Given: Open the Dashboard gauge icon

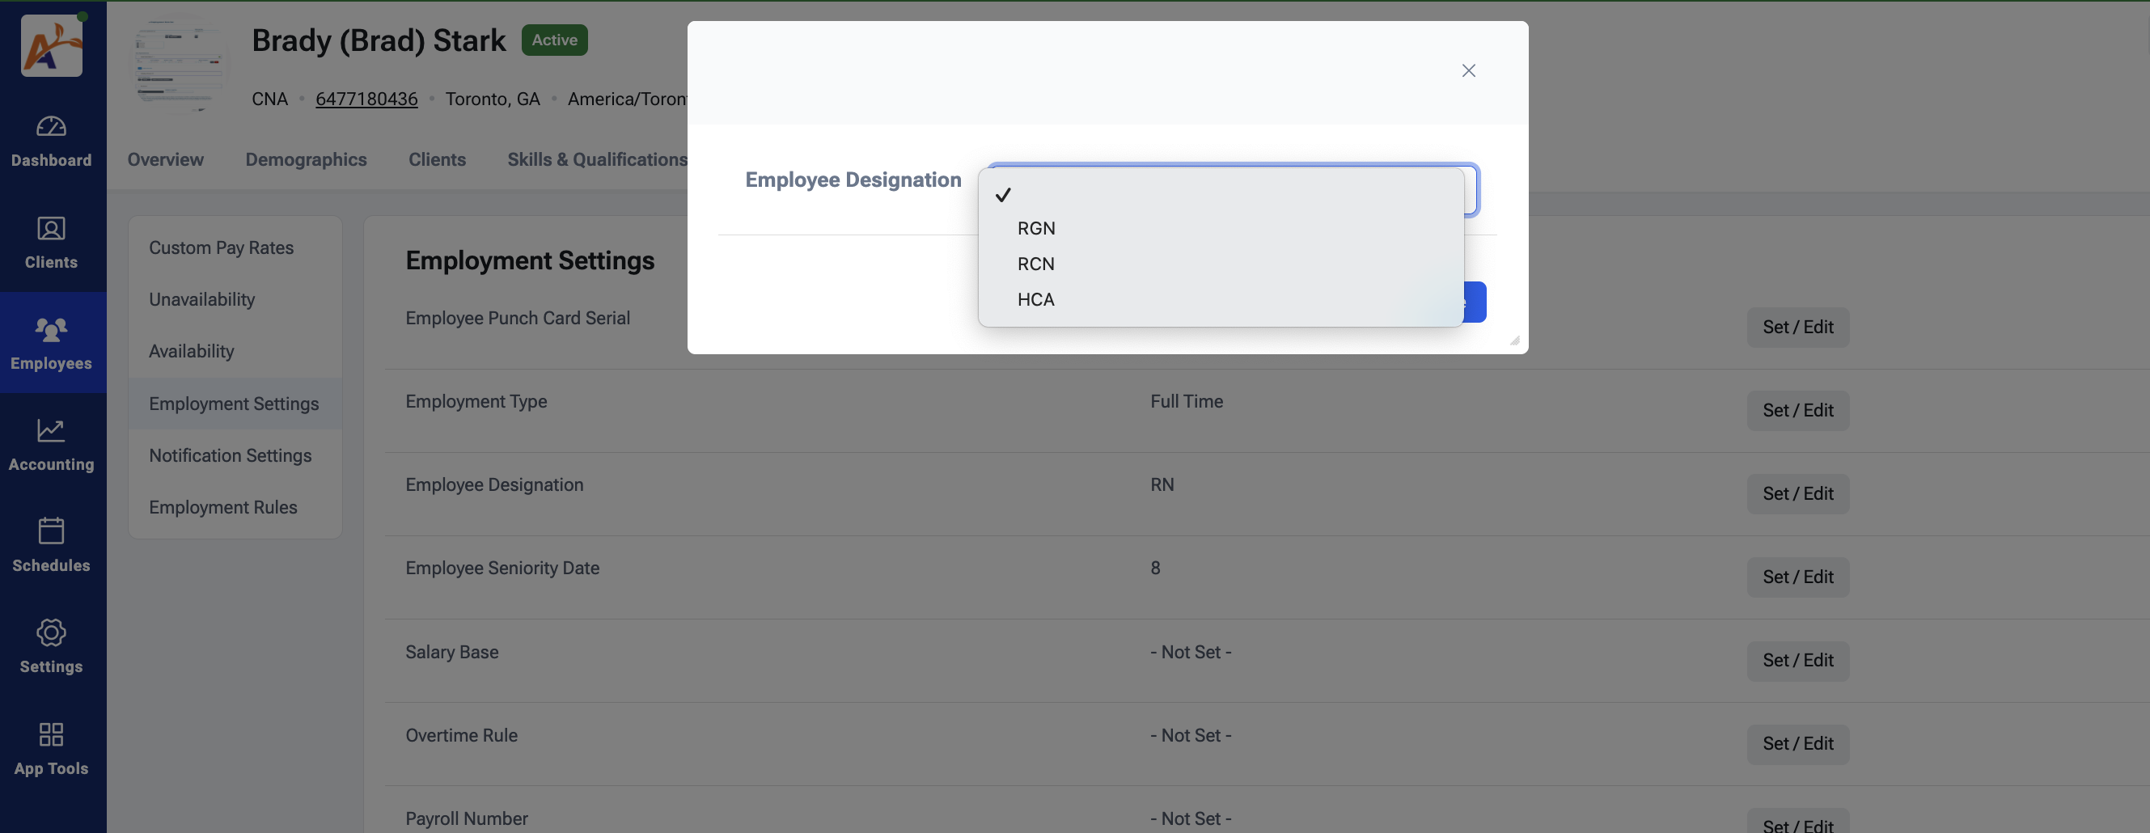Looking at the screenshot, I should pos(51,127).
